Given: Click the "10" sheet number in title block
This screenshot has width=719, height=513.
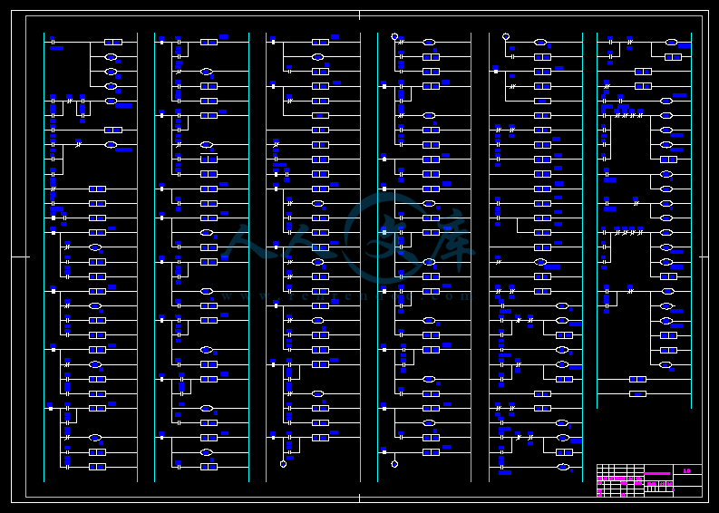Looking at the screenshot, I should point(686,470).
